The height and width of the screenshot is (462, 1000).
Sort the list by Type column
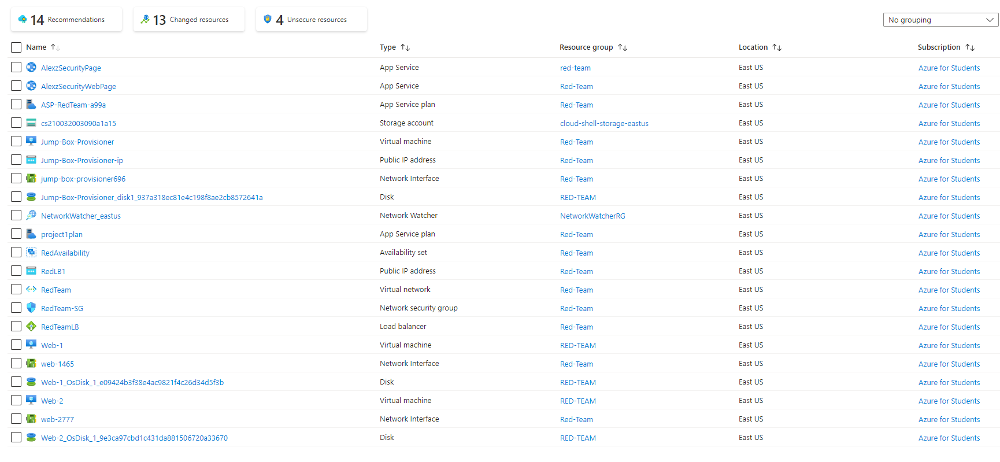coord(395,47)
